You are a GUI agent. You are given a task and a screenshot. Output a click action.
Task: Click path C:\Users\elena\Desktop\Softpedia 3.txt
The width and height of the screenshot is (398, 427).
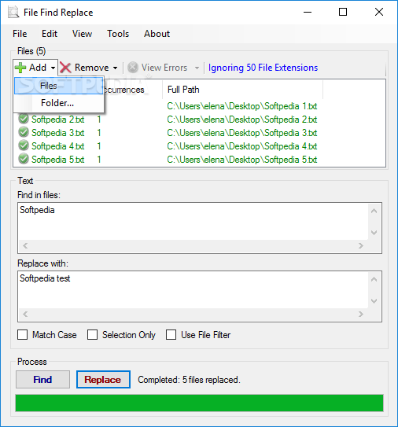242,133
